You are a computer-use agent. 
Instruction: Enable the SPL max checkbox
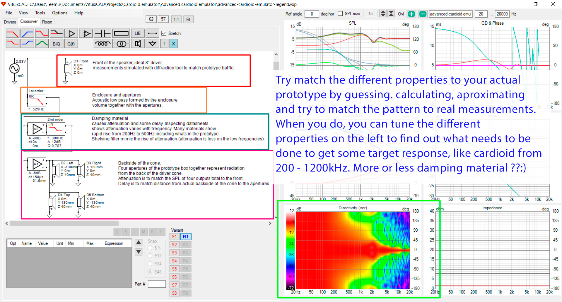pyautogui.click(x=340, y=13)
